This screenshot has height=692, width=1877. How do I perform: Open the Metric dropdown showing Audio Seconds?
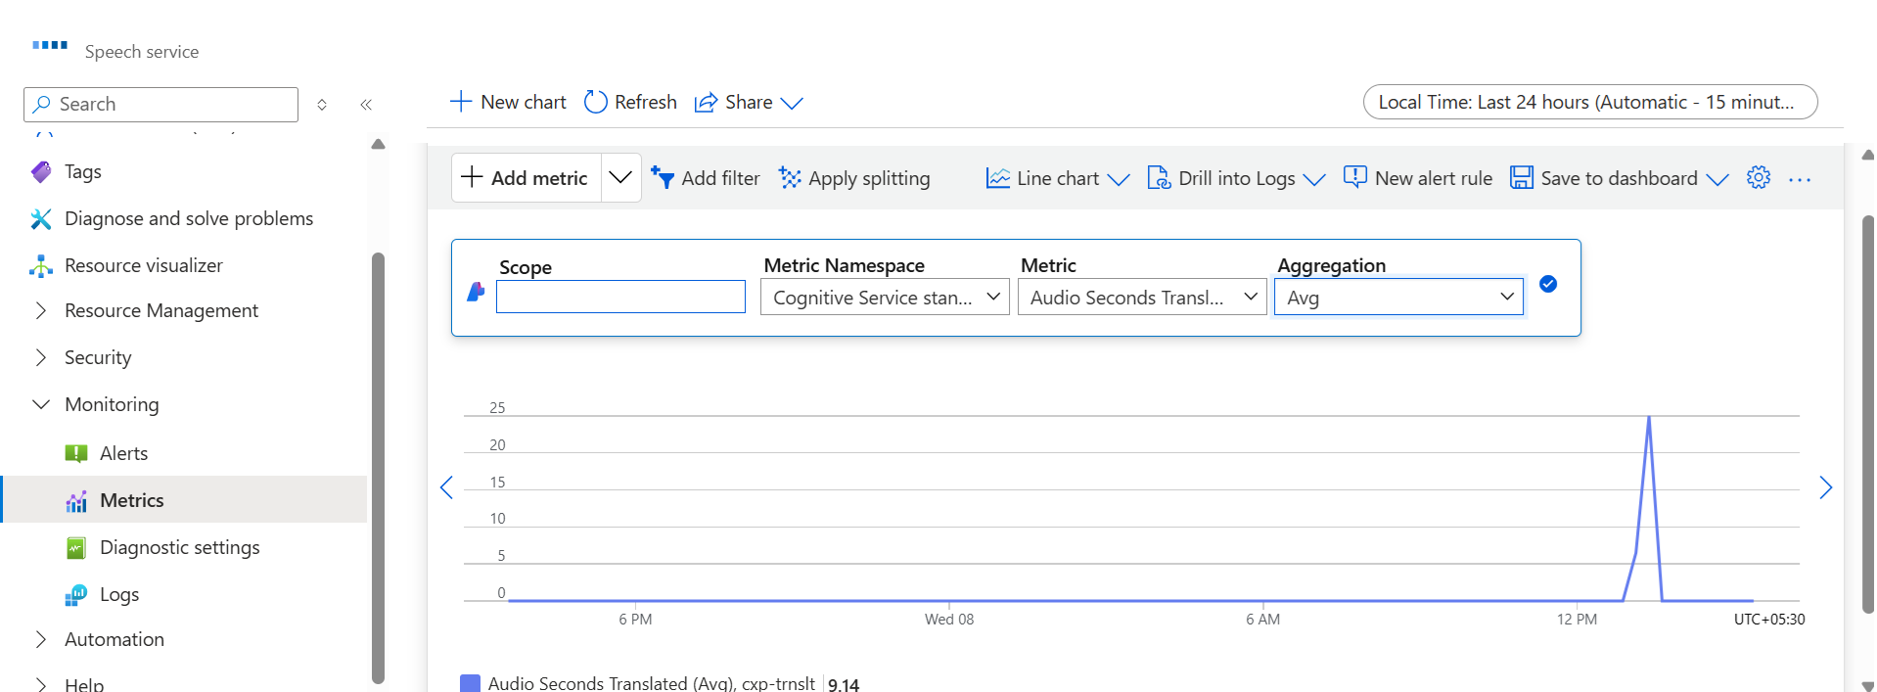[x=1142, y=297]
